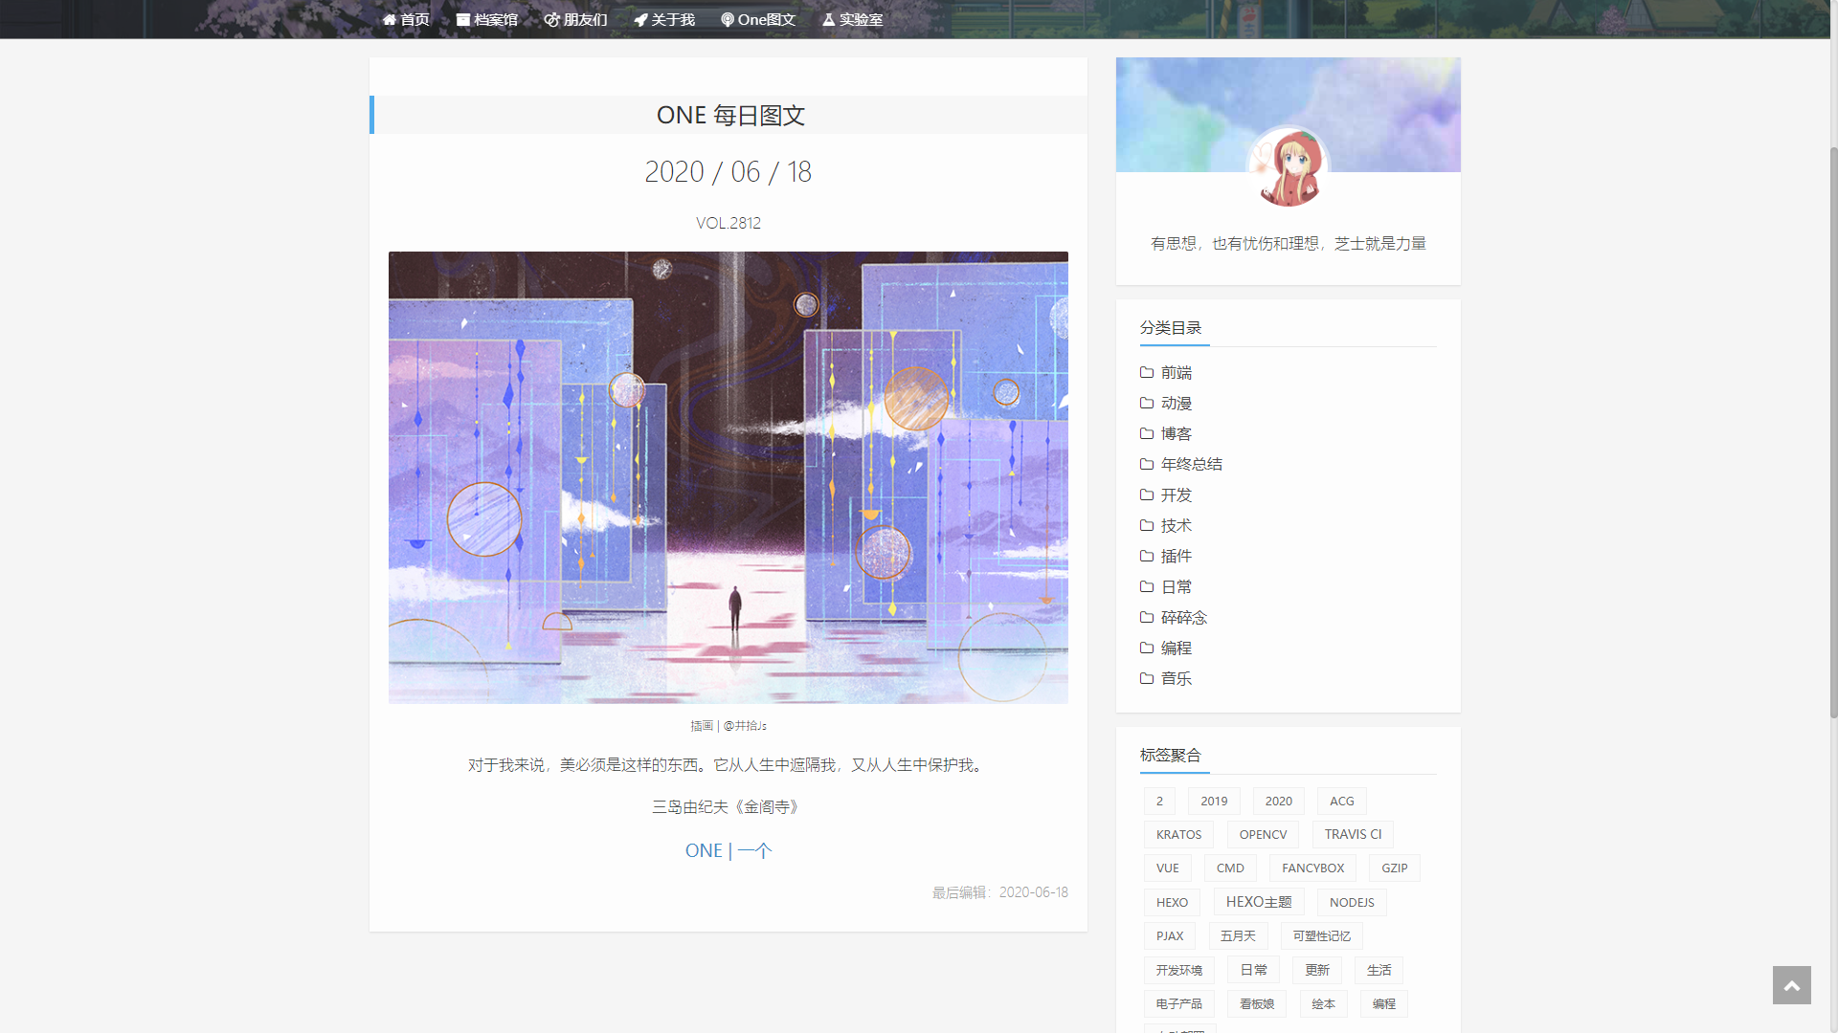Open the 朋友们 navigation item
This screenshot has height=1033, width=1838.
click(576, 19)
